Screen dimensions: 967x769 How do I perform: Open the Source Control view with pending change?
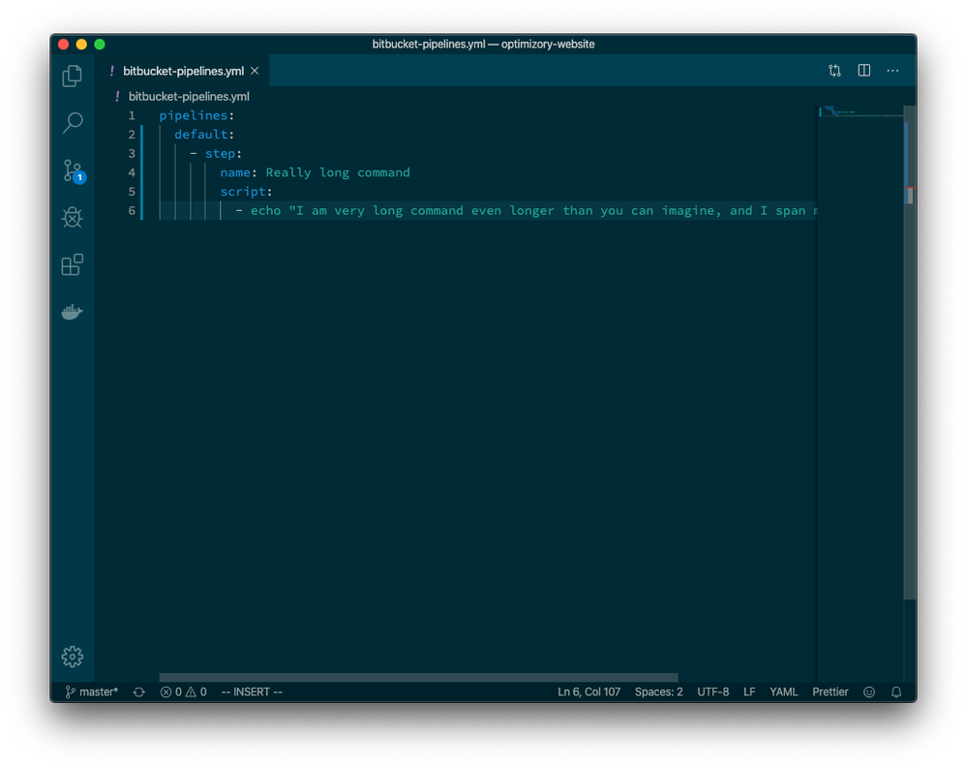[72, 170]
